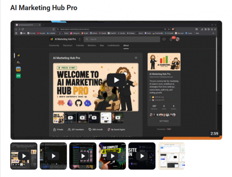Open the third thumbnail with pink grid screens
Screen dimensions: 232x177
tap(83, 156)
